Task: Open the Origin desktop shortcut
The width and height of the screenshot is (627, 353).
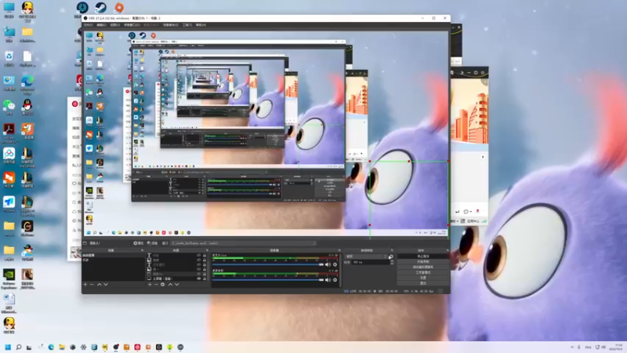Action: pyautogui.click(x=119, y=7)
